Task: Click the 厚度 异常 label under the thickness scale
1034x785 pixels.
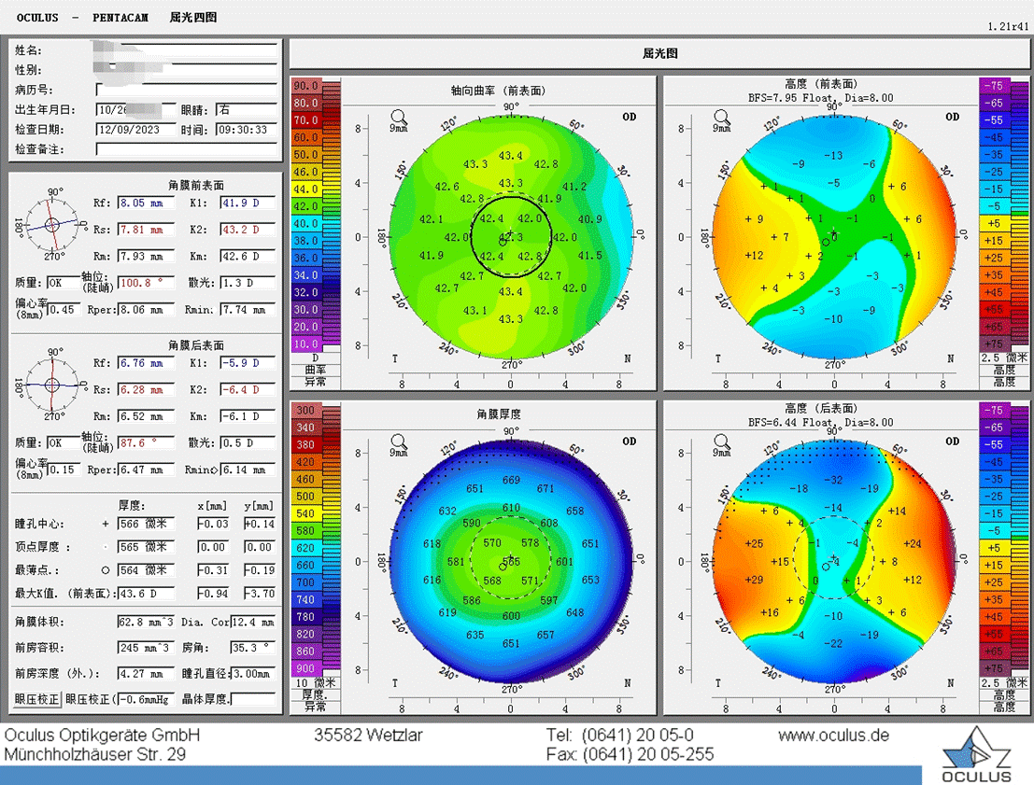Action: [x=315, y=700]
